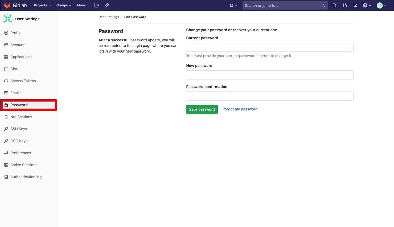Open the More dropdown in navbar
This screenshot has width=394, height=227.
83,5
